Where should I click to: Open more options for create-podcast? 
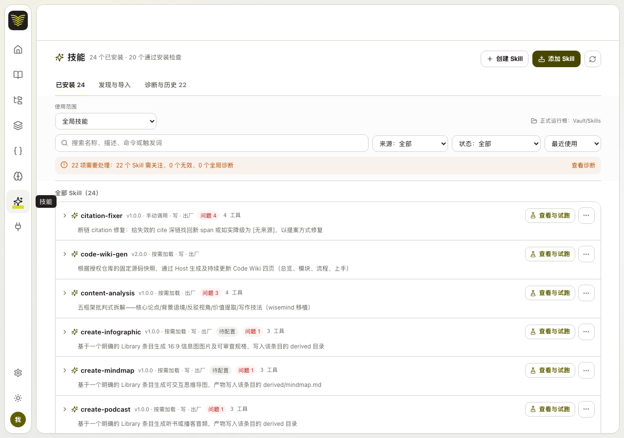tap(586, 409)
